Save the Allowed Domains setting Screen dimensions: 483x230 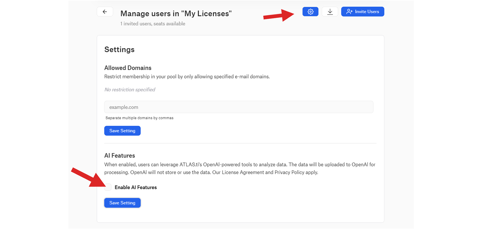click(x=122, y=131)
